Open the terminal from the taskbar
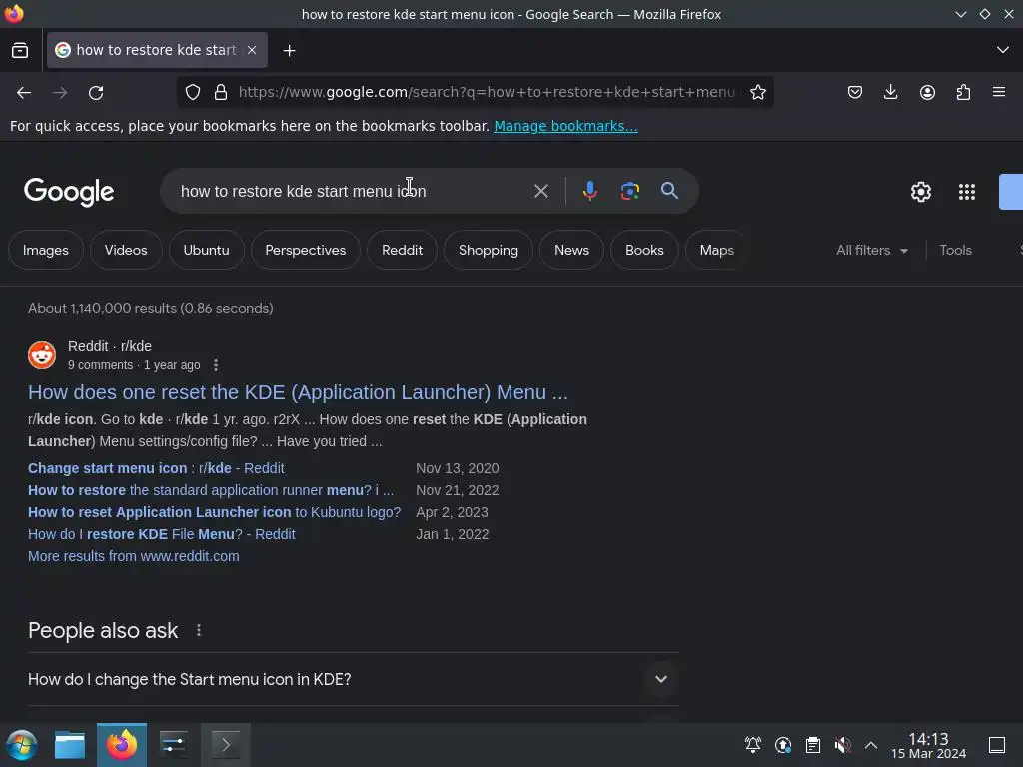 click(225, 745)
